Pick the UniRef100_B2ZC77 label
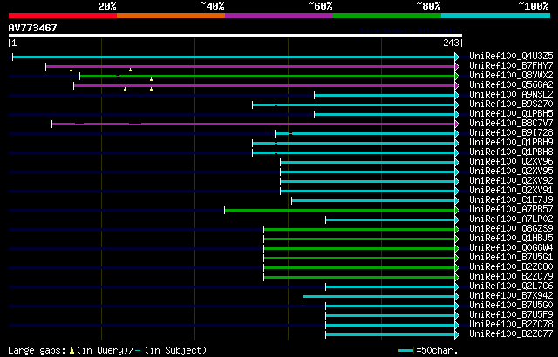 [511, 334]
